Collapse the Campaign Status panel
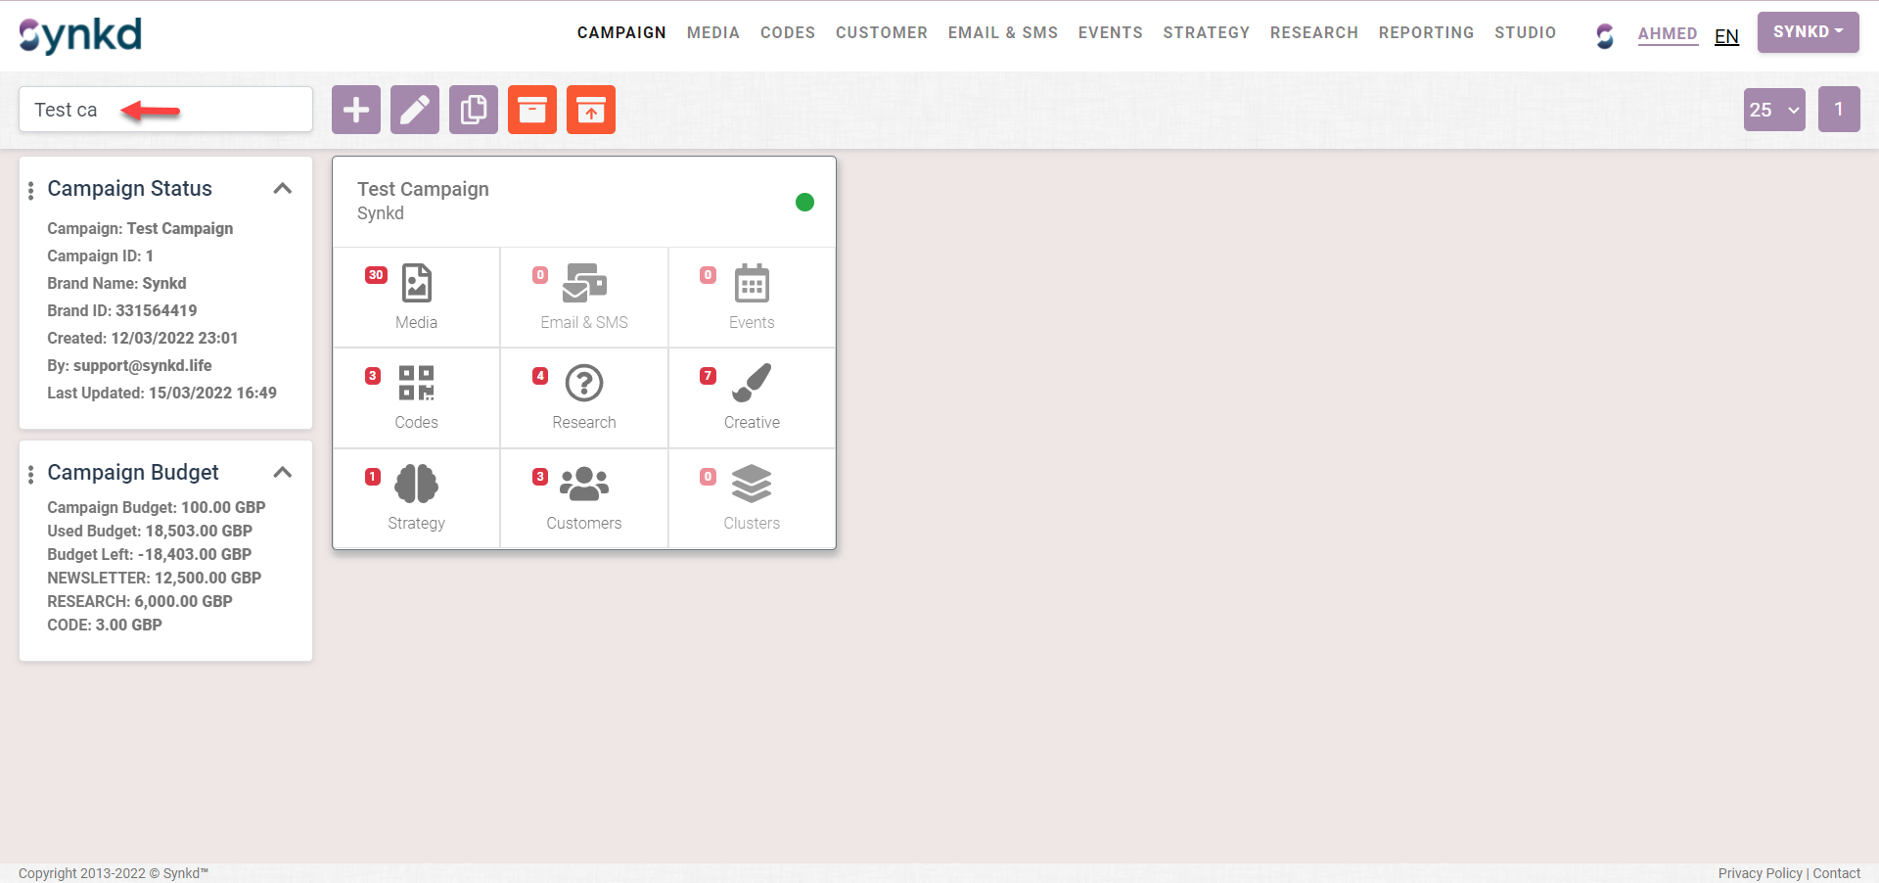 [x=283, y=188]
